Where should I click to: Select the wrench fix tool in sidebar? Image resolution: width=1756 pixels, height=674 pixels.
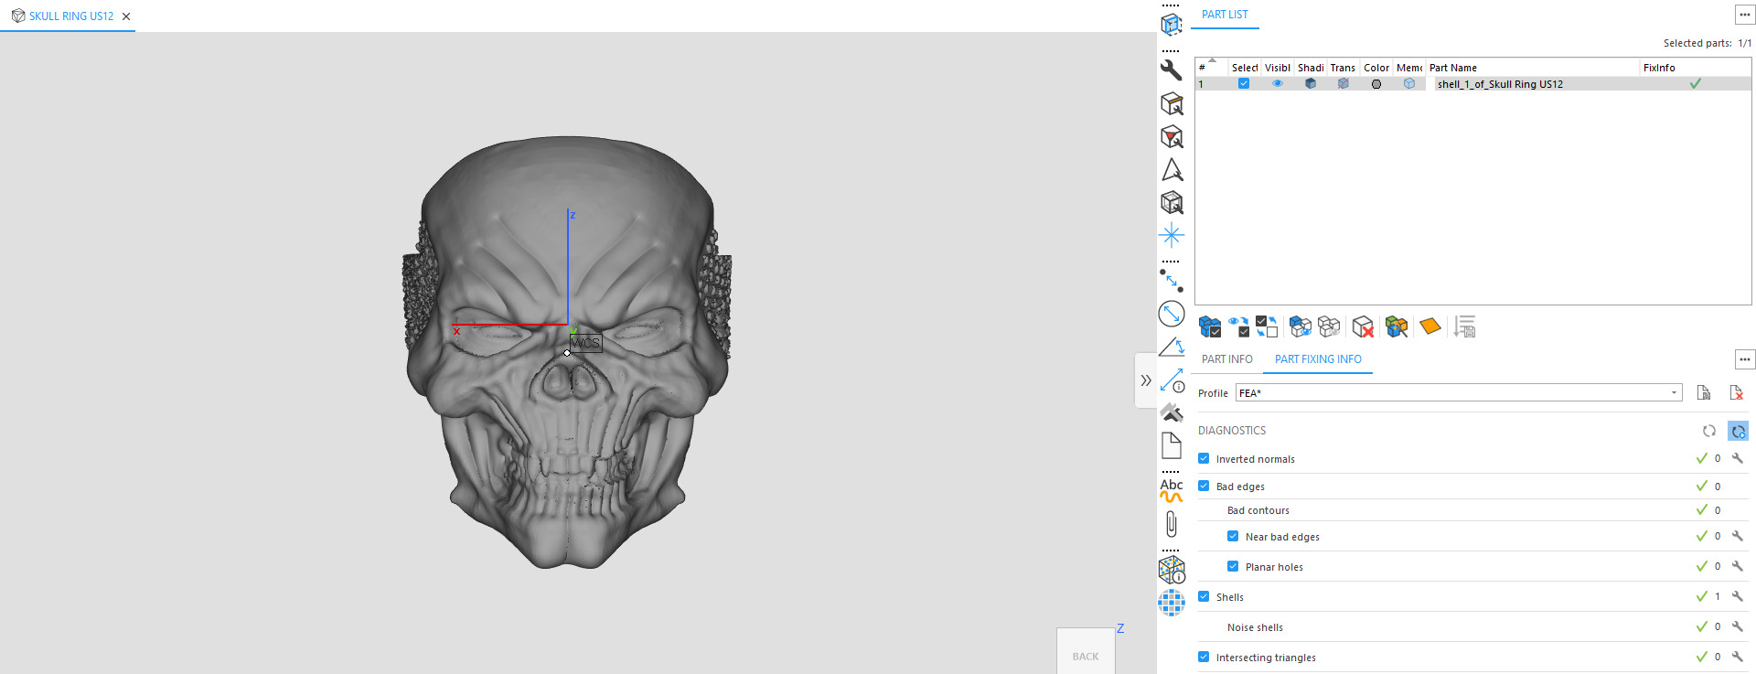pos(1172,70)
